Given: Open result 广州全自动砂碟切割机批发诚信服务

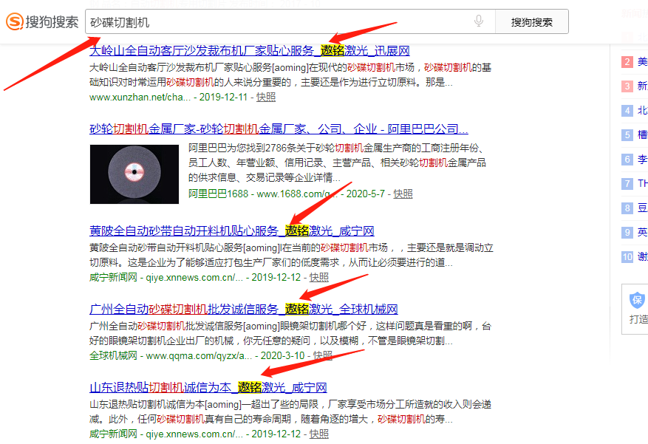Looking at the screenshot, I should 243,310.
